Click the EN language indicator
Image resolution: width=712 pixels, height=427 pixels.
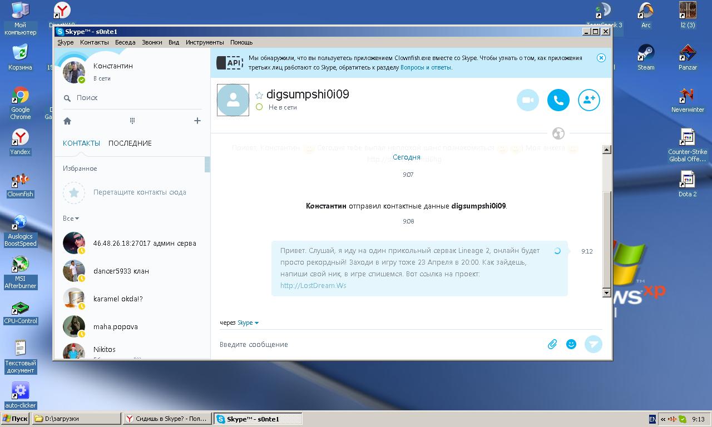[652, 419]
